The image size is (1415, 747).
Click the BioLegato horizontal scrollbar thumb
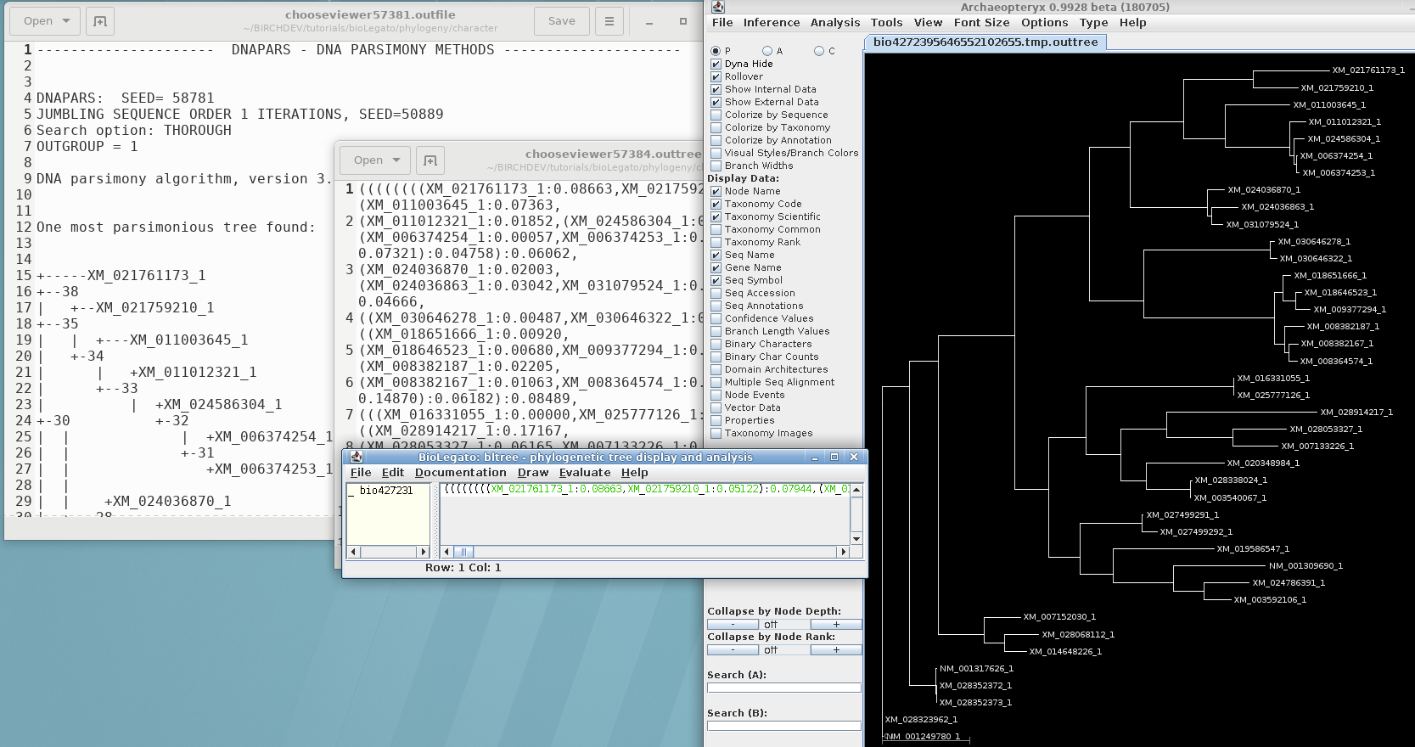(463, 552)
